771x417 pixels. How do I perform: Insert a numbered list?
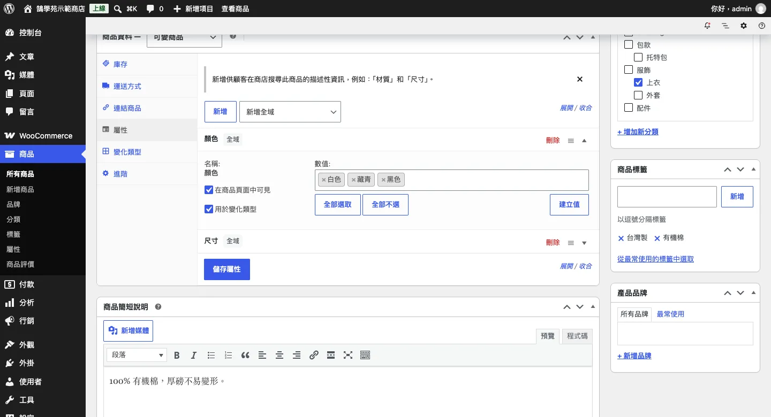tap(228, 355)
